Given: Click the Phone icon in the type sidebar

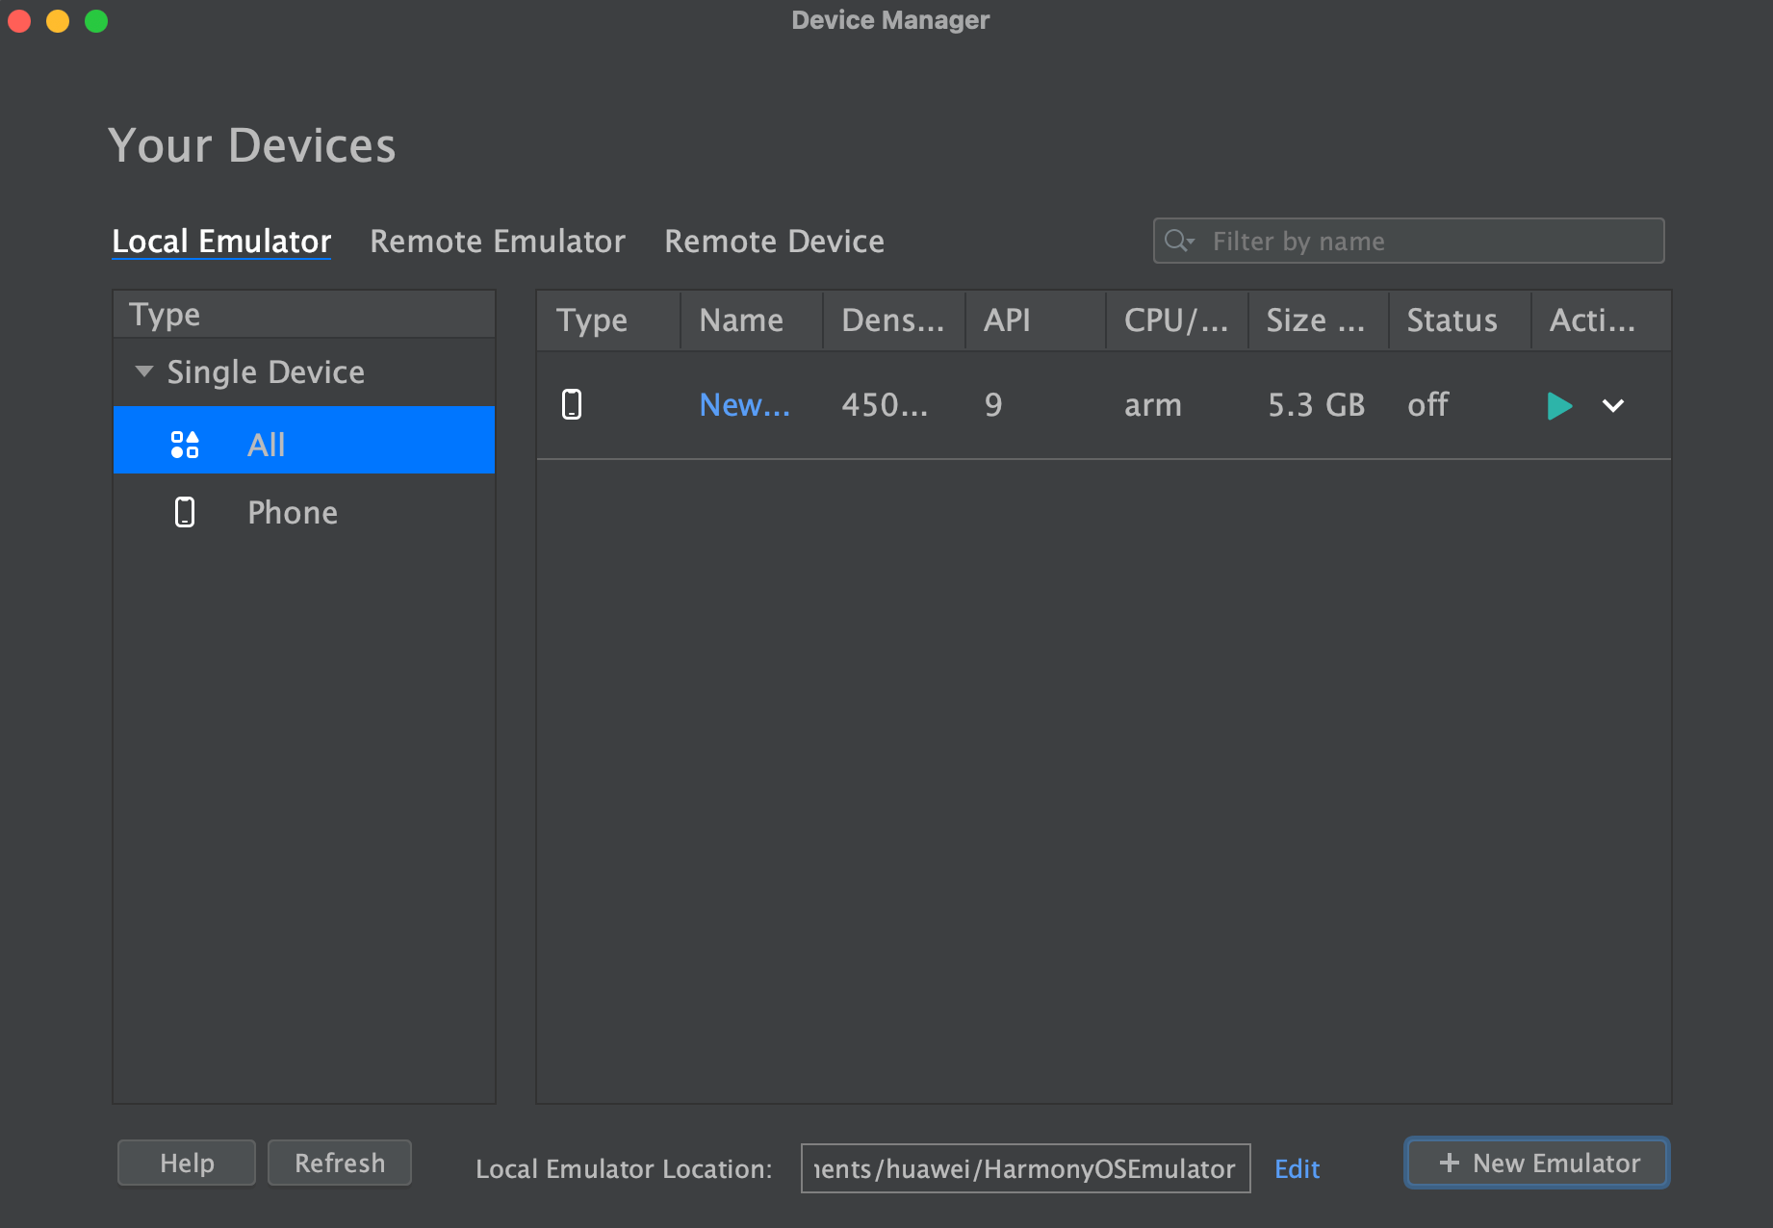Looking at the screenshot, I should (x=185, y=512).
